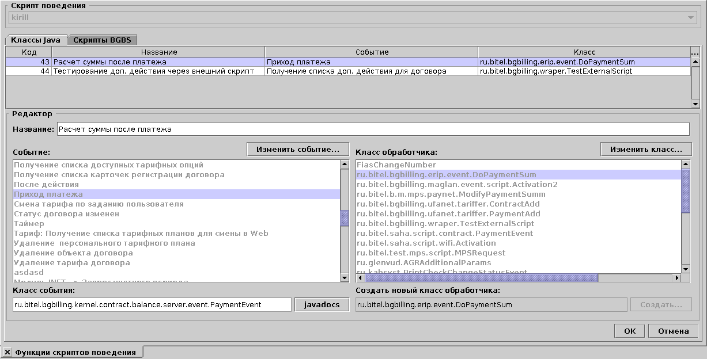
Task: Open the Скрипт поведения dropdown showing kirill
Action: click(691, 18)
